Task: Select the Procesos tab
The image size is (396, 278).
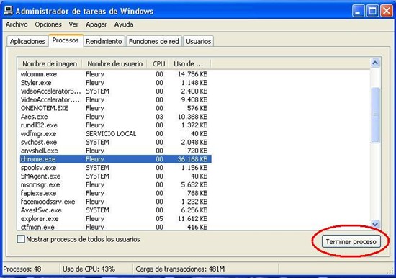Action: tap(66, 40)
